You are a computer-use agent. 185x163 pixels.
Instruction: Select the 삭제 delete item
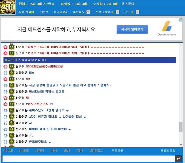click(67, 150)
